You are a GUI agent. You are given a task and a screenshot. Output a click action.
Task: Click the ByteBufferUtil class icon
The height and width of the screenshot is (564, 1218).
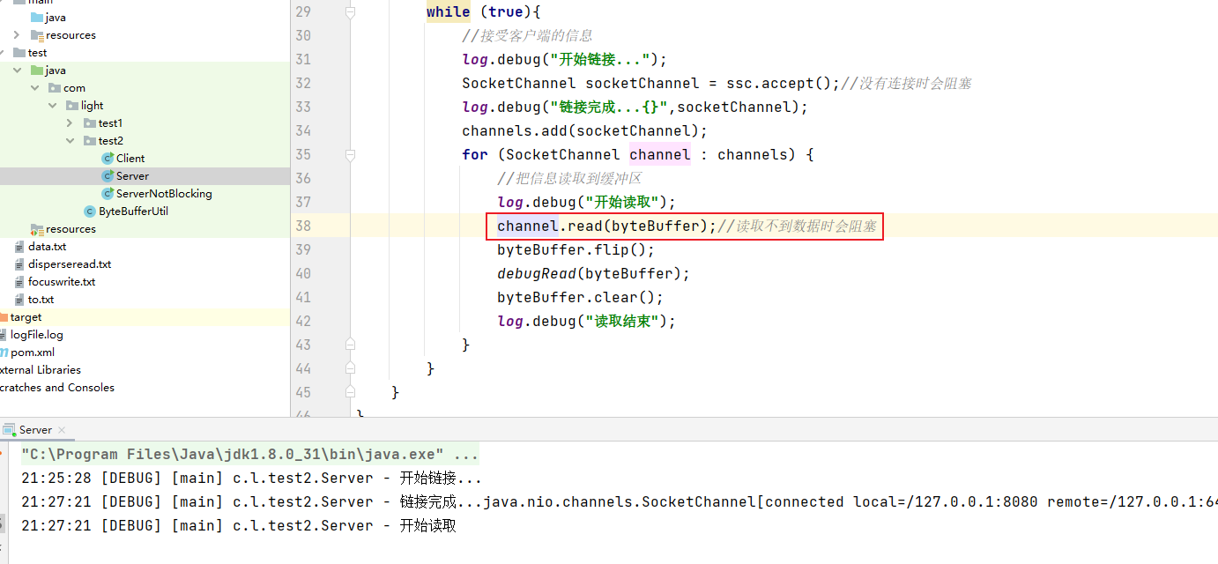[89, 211]
